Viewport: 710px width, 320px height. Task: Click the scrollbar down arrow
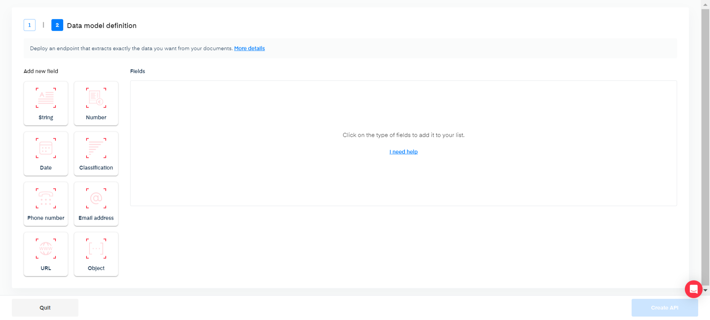click(705, 290)
